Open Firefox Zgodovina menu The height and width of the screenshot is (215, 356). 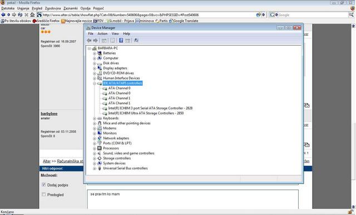pos(53,8)
